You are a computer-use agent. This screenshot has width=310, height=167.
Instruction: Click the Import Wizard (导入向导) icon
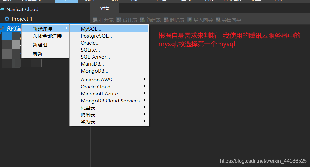point(189,20)
